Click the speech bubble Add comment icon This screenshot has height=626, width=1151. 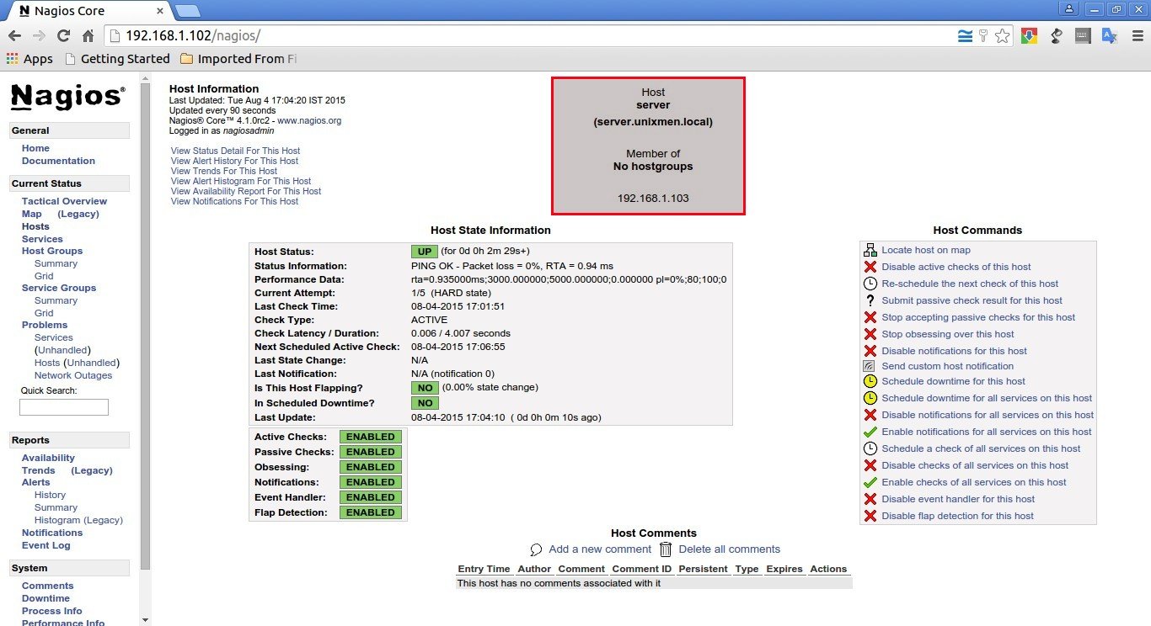[537, 549]
